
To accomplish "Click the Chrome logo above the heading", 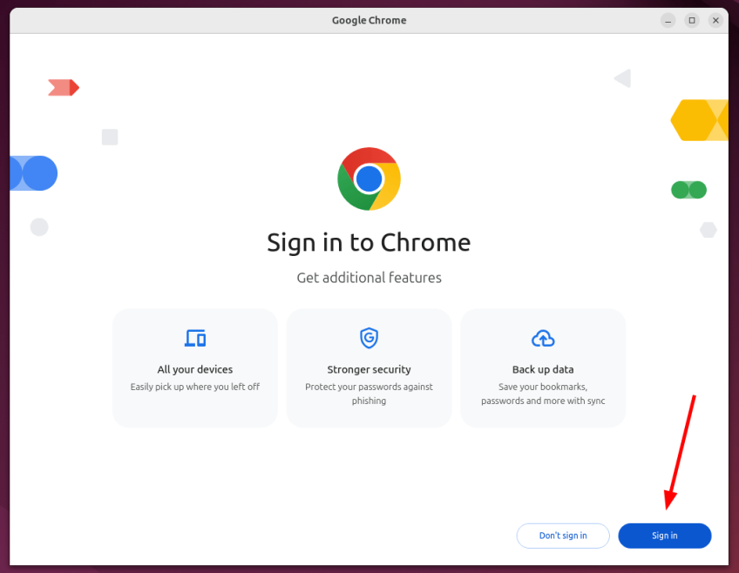I will [x=369, y=179].
